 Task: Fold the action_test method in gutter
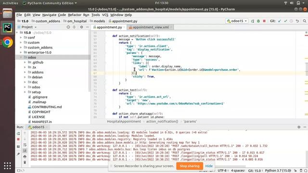pyautogui.click(x=105, y=90)
